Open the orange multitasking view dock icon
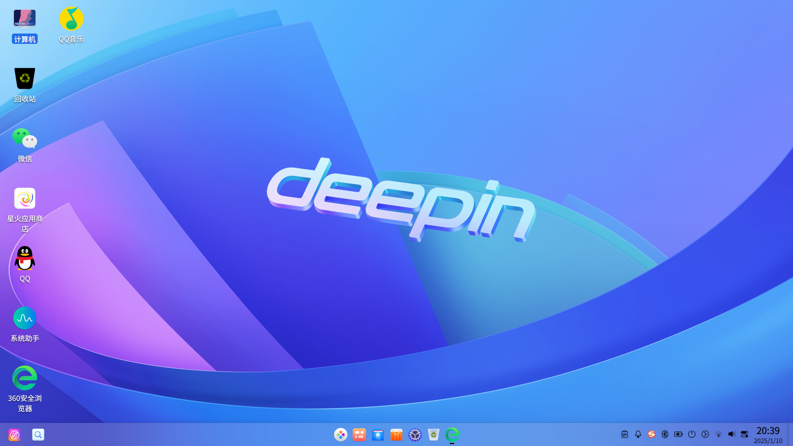The image size is (793, 446). pyautogui.click(x=359, y=434)
